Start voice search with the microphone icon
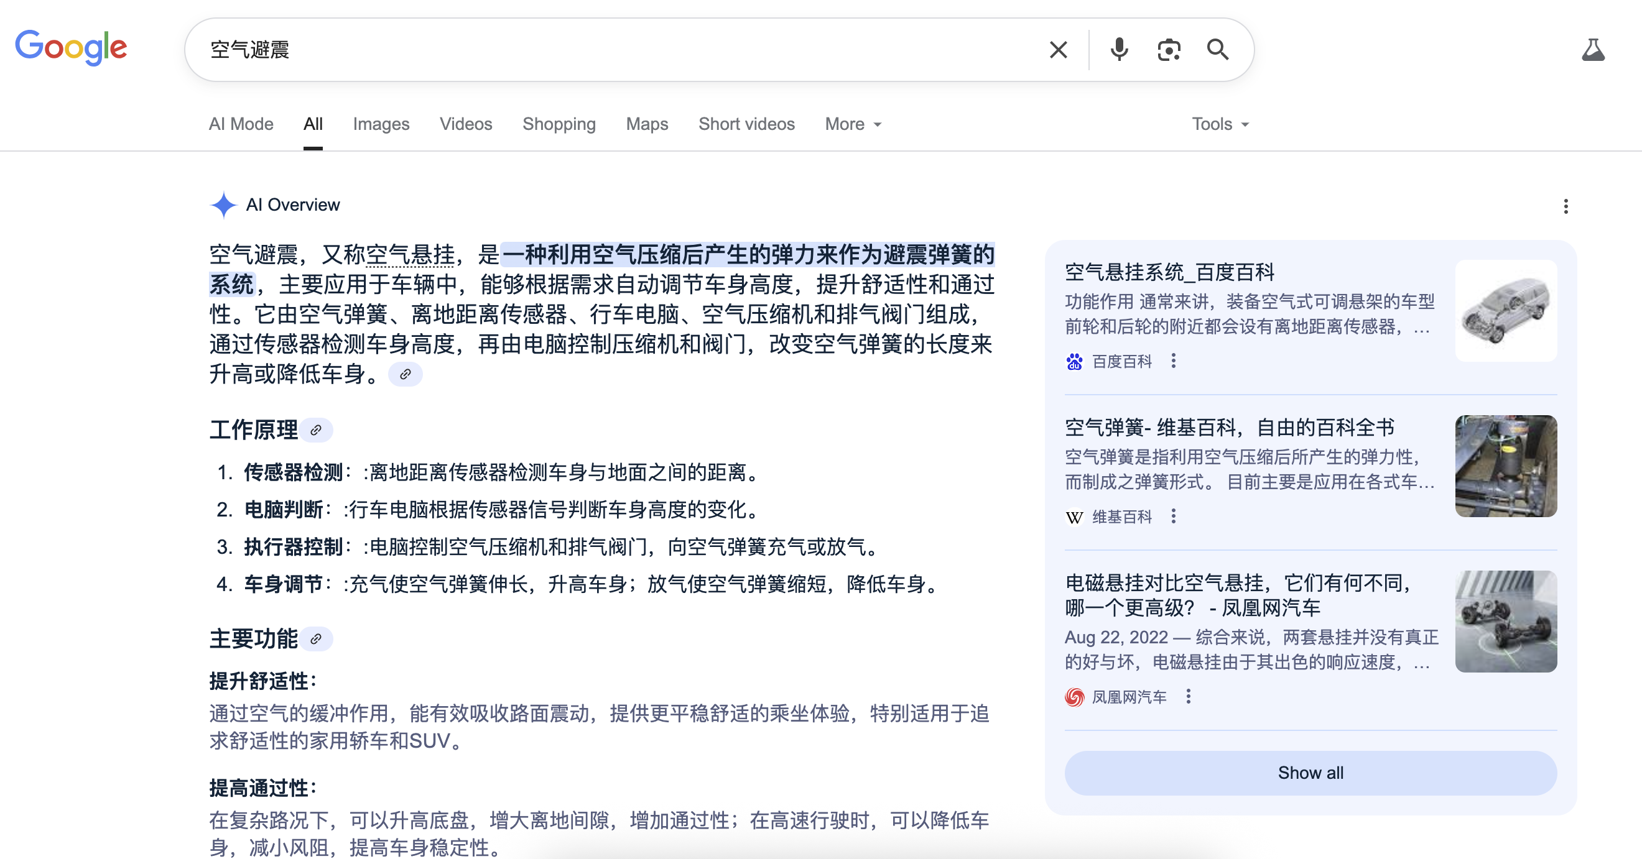1642x859 pixels. [x=1119, y=50]
